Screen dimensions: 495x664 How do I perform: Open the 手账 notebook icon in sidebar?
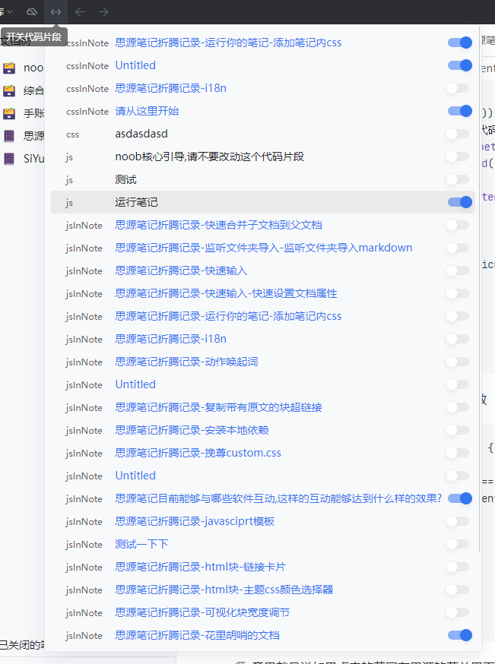(9, 113)
